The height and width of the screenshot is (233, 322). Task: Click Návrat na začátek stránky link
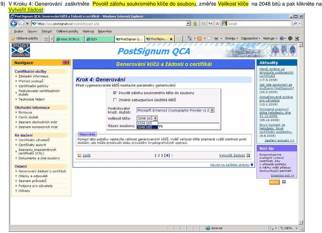pyautogui.click(x=230, y=165)
